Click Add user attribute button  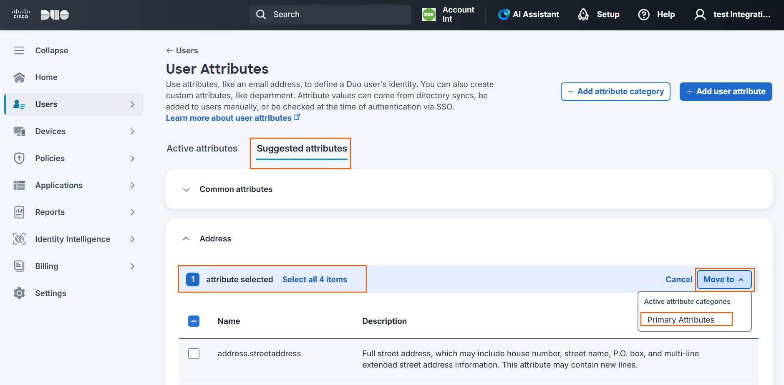tap(726, 92)
